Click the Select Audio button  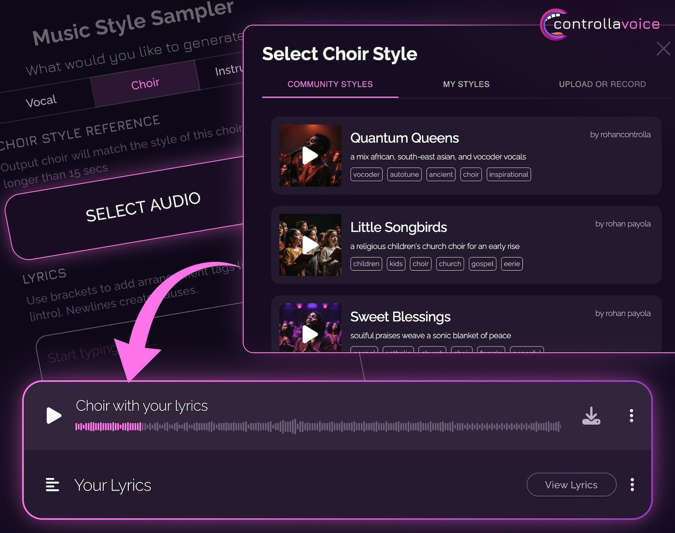(143, 207)
